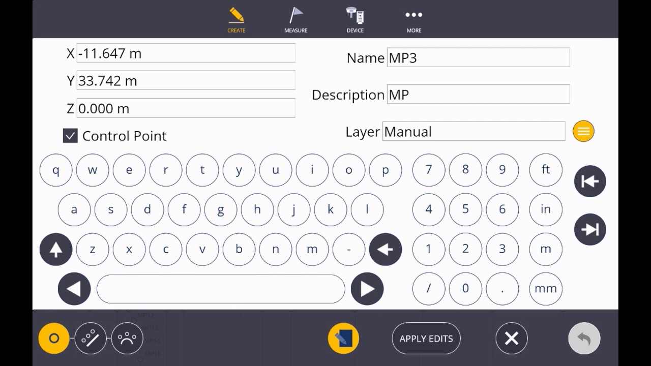Tap the 7 key on numeric keypad
The width and height of the screenshot is (651, 366).
pos(429,170)
